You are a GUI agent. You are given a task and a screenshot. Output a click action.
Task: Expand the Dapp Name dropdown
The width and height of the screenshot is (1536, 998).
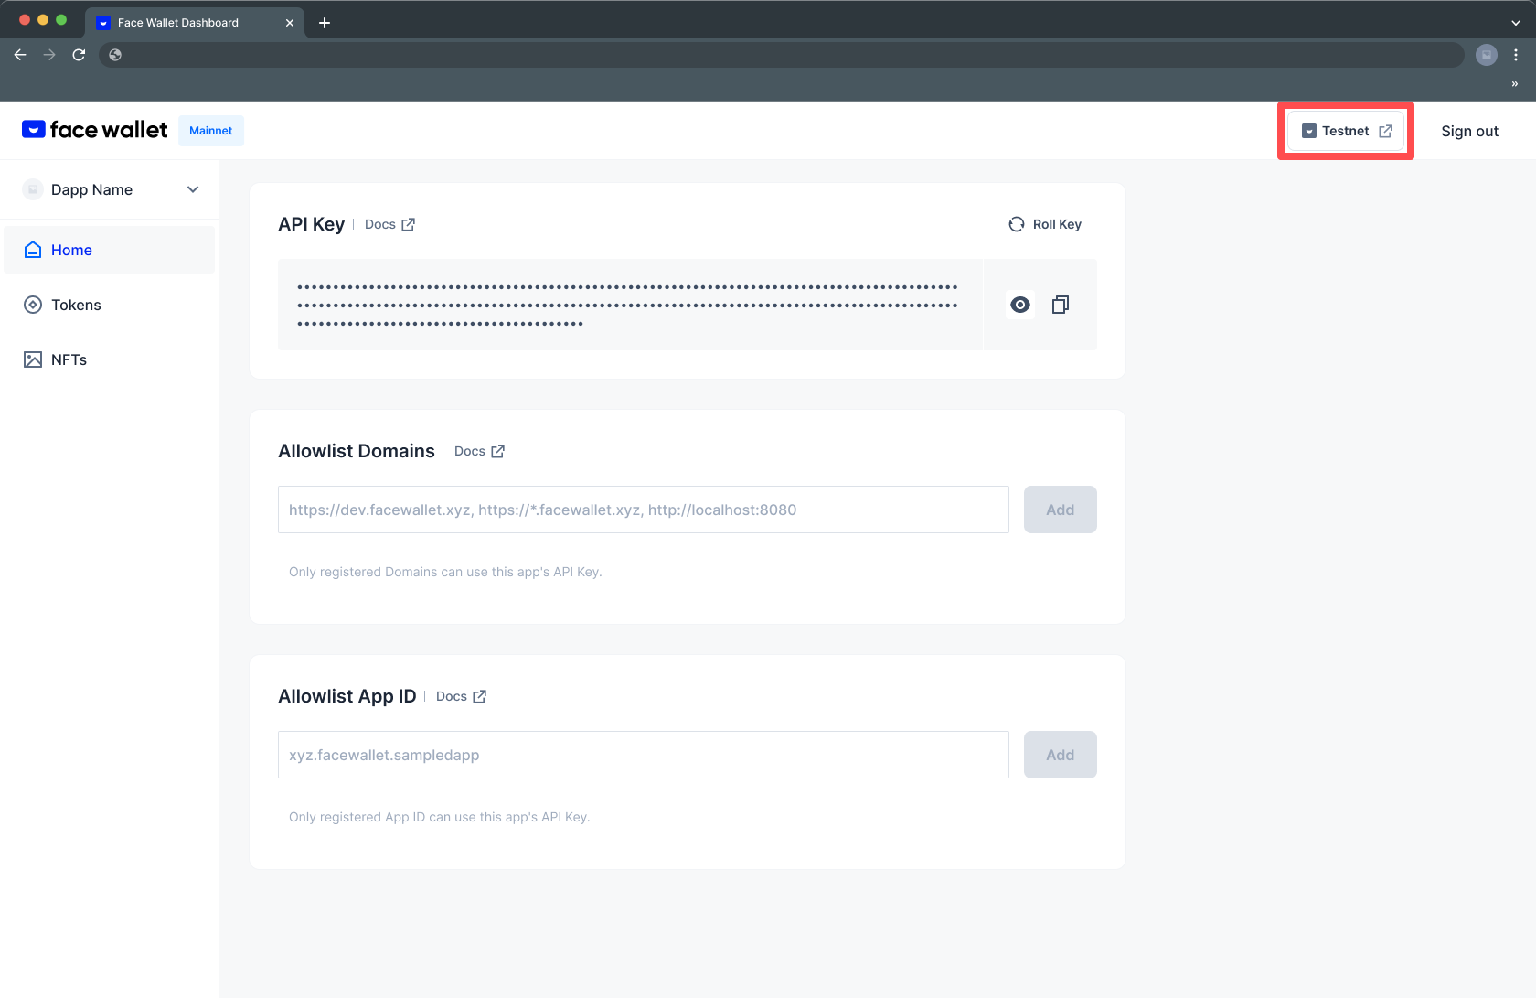tap(193, 189)
